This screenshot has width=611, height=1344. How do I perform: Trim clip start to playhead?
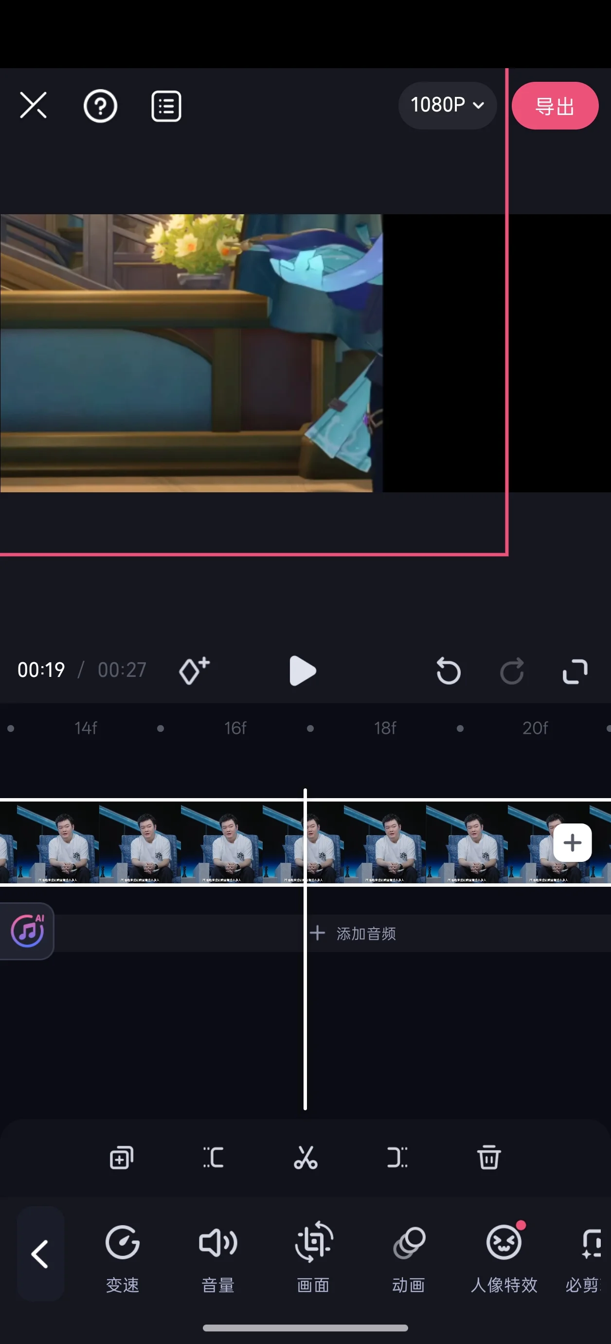point(213,1158)
